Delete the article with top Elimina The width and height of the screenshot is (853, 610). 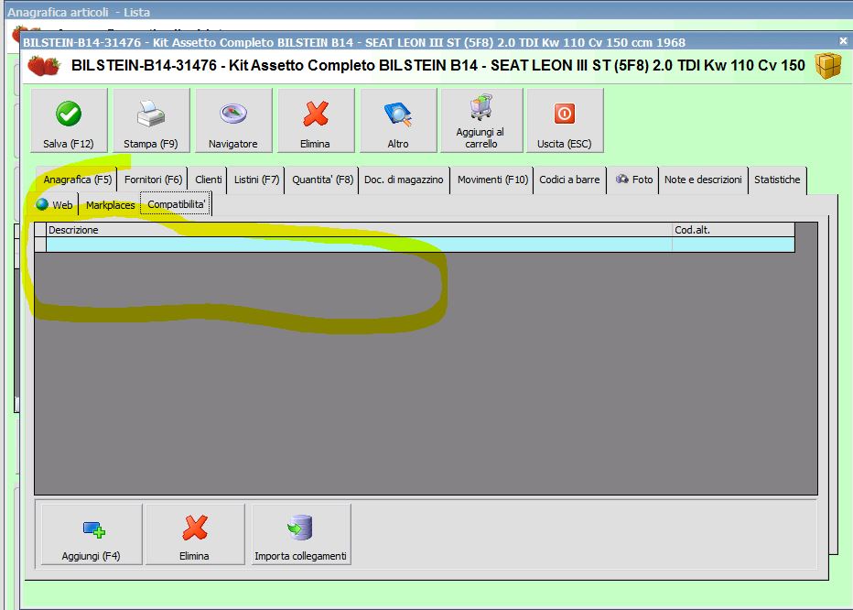coord(316,120)
